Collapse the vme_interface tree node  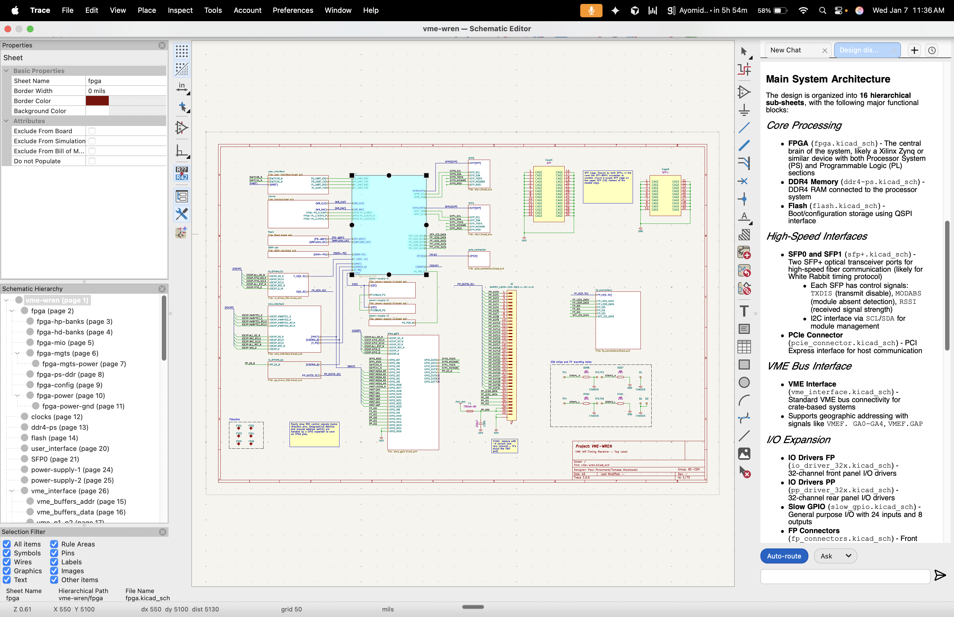(x=12, y=491)
